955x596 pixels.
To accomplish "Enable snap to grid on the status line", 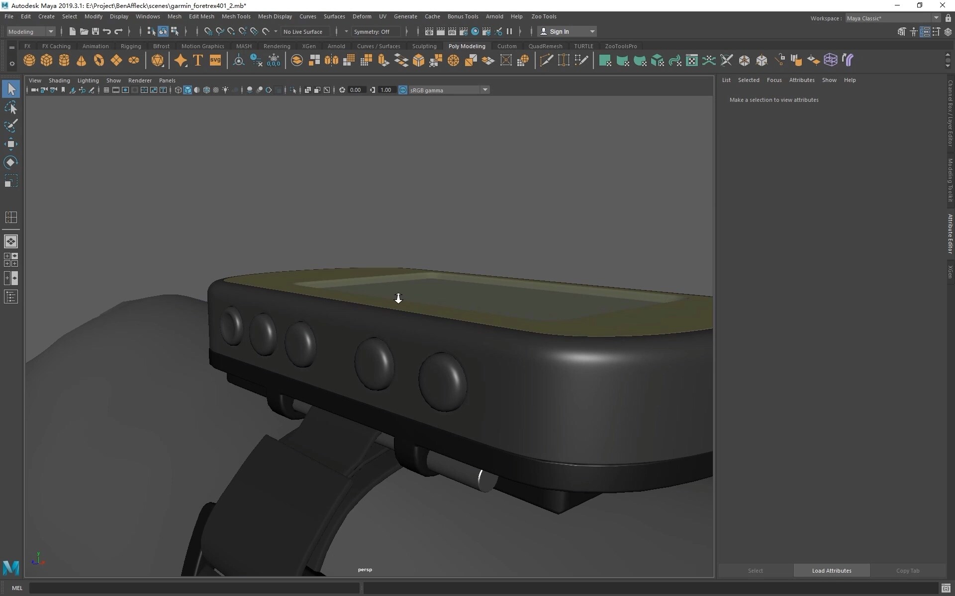I will click(208, 31).
